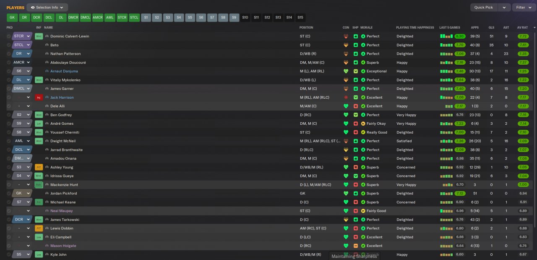Toggle the pick circle for Dominic Calvert-Lewin

[x=9, y=36]
